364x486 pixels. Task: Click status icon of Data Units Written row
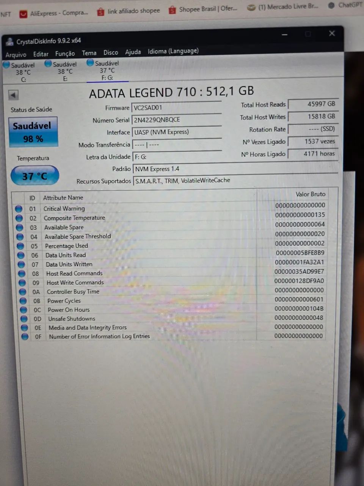21,264
